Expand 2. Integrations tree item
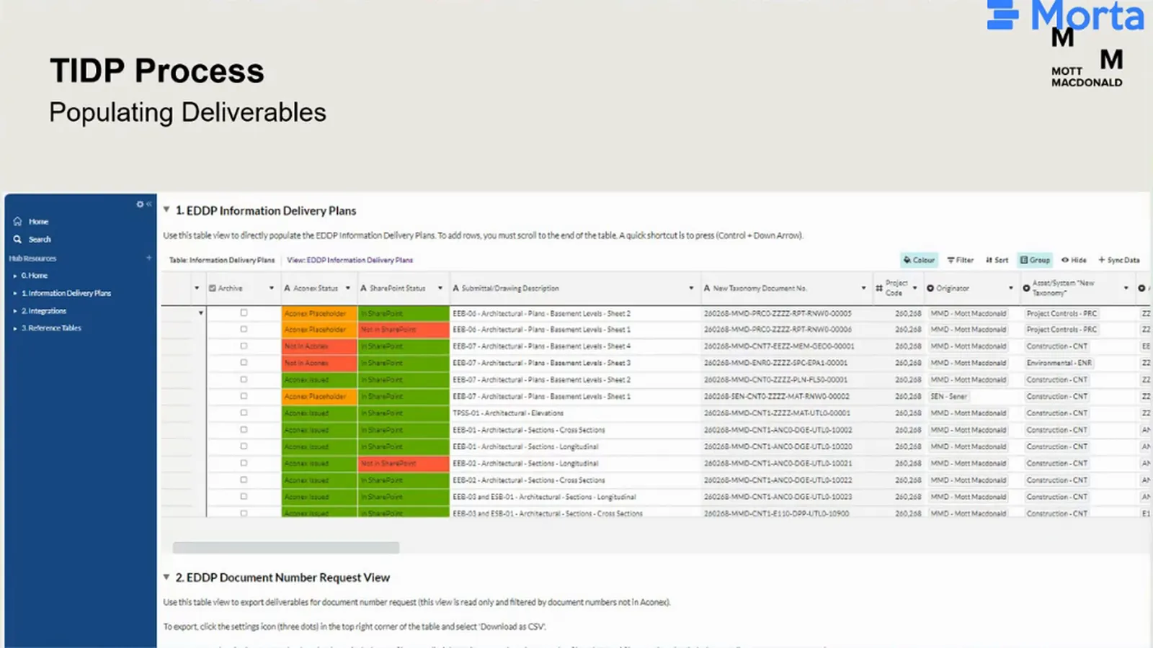The height and width of the screenshot is (648, 1153). [14, 311]
